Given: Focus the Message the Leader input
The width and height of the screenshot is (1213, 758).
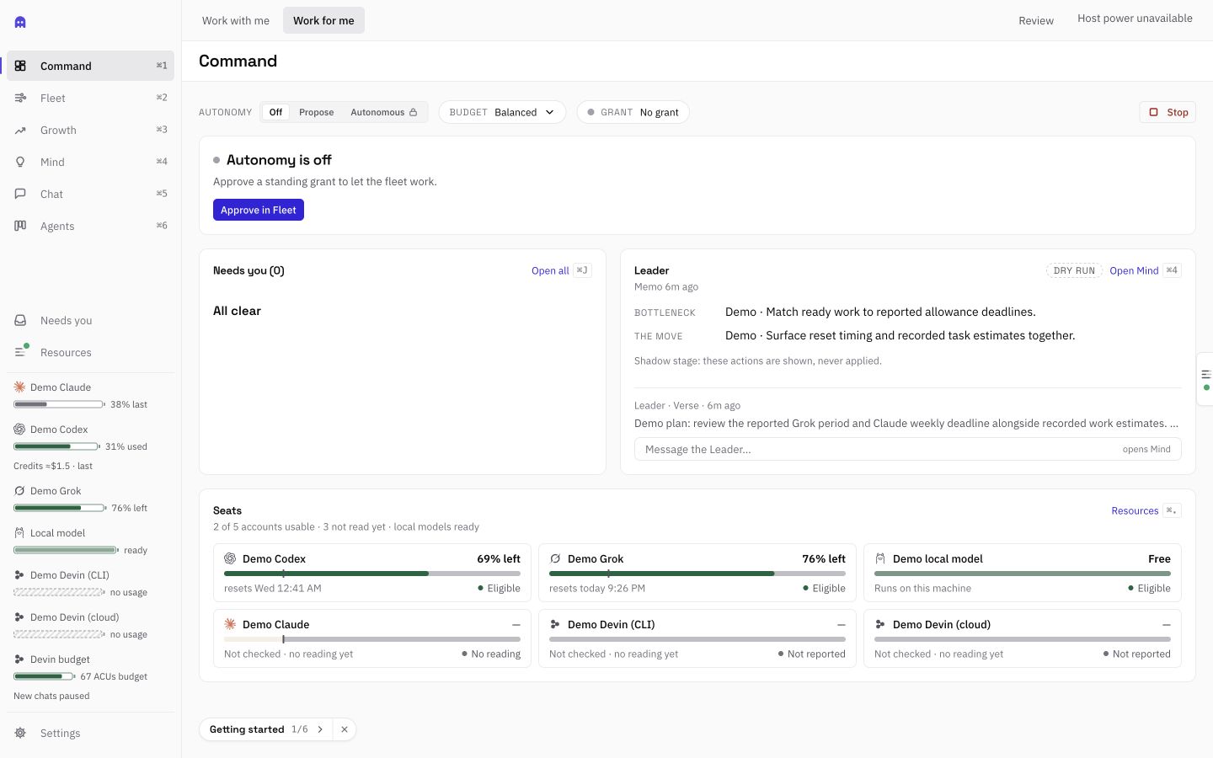Looking at the screenshot, I should (x=908, y=449).
